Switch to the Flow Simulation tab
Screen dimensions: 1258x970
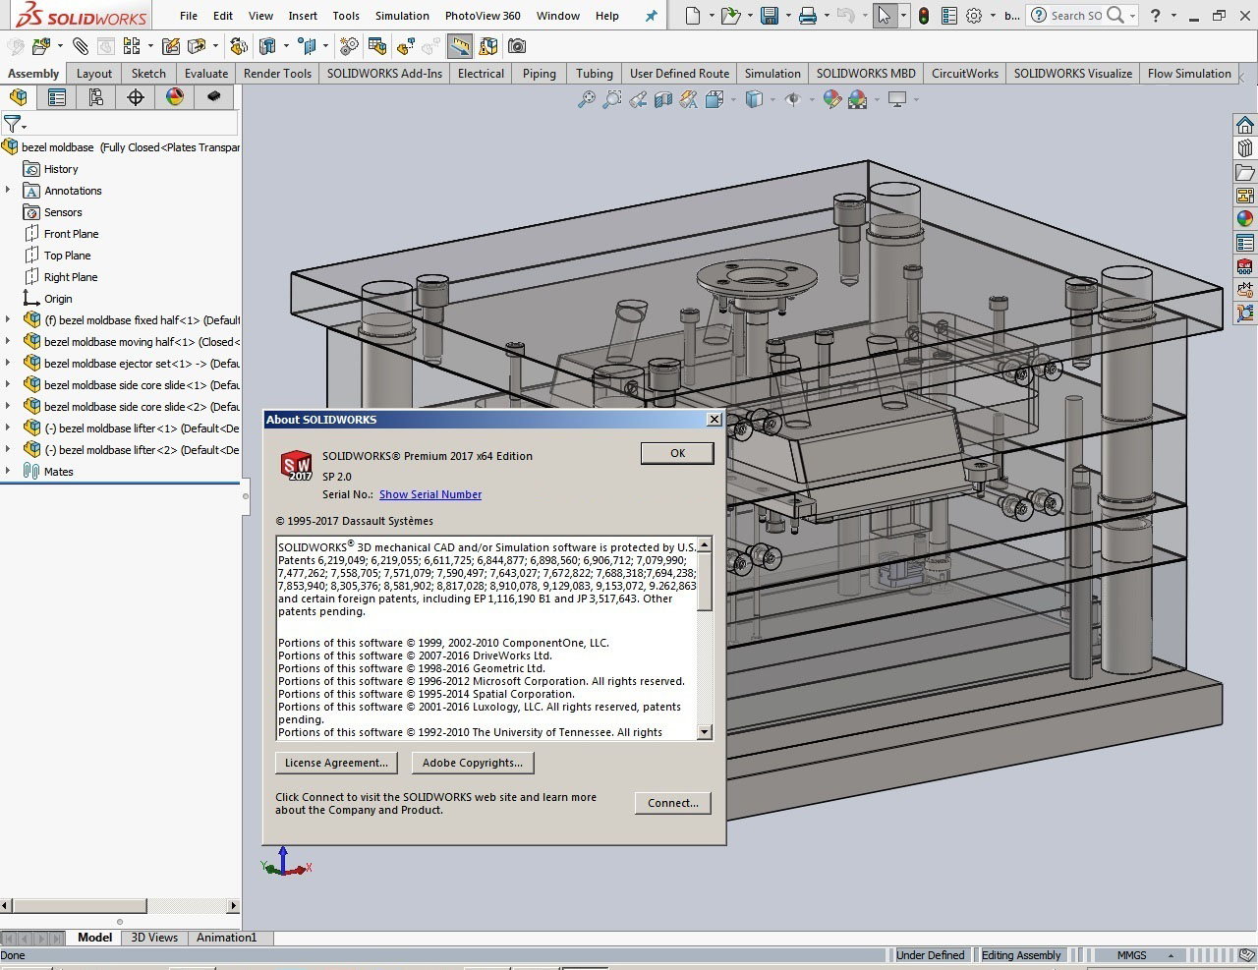1189,74
